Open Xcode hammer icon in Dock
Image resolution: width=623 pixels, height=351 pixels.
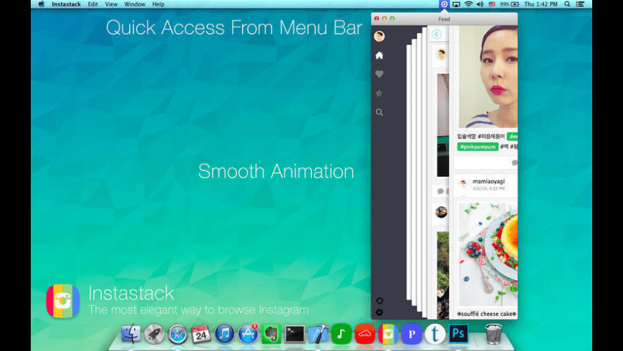click(x=318, y=334)
